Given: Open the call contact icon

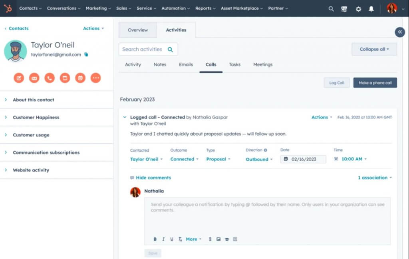Looking at the screenshot, I should pyautogui.click(x=49, y=78).
